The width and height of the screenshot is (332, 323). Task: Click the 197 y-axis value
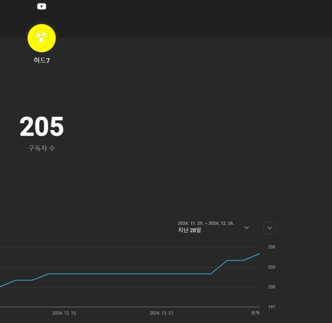click(271, 307)
